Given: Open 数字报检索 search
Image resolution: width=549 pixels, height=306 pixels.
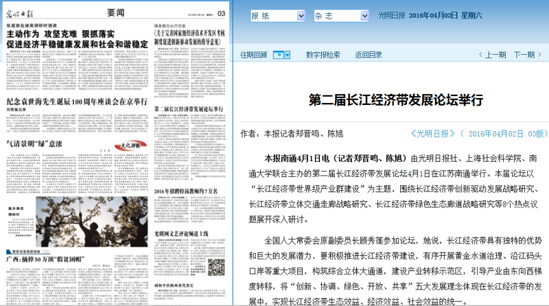Looking at the screenshot, I should [323, 55].
